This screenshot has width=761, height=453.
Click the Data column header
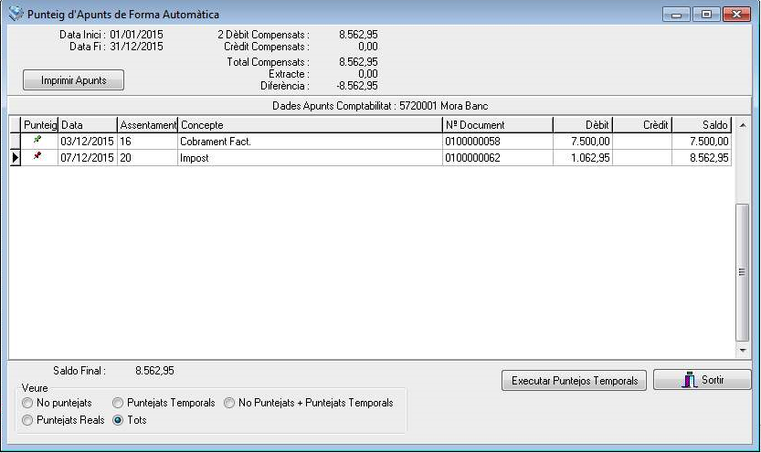(88, 124)
